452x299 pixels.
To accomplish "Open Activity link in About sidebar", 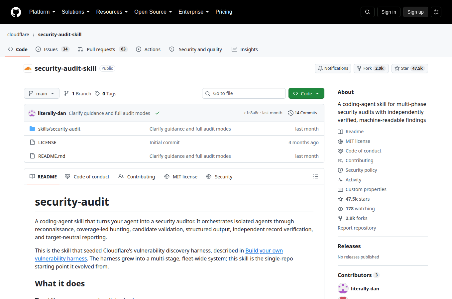I will (350, 180).
